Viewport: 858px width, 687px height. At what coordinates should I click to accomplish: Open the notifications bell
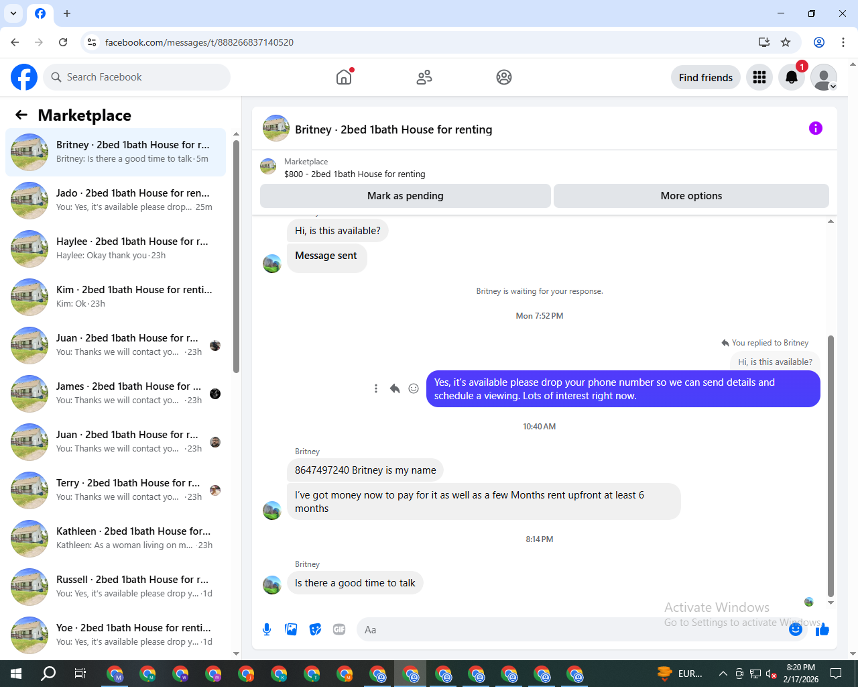(792, 77)
